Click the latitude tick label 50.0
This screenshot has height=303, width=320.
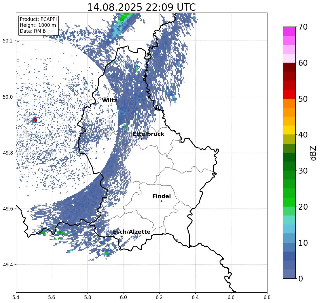coord(8,97)
